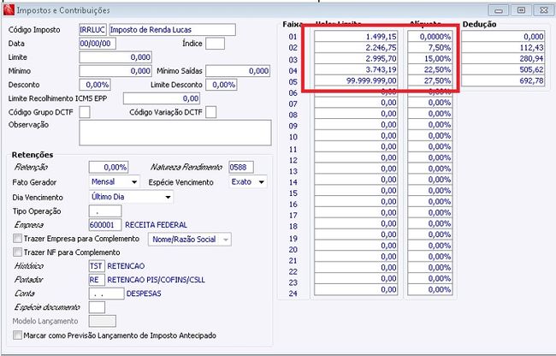This screenshot has width=556, height=356.
Task: Click the deduction value 112,43
Action: pyautogui.click(x=503, y=48)
